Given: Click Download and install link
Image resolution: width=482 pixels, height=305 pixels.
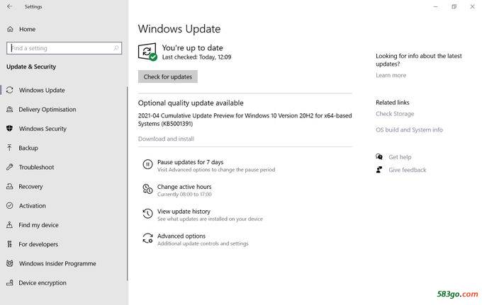Looking at the screenshot, I should pos(166,139).
